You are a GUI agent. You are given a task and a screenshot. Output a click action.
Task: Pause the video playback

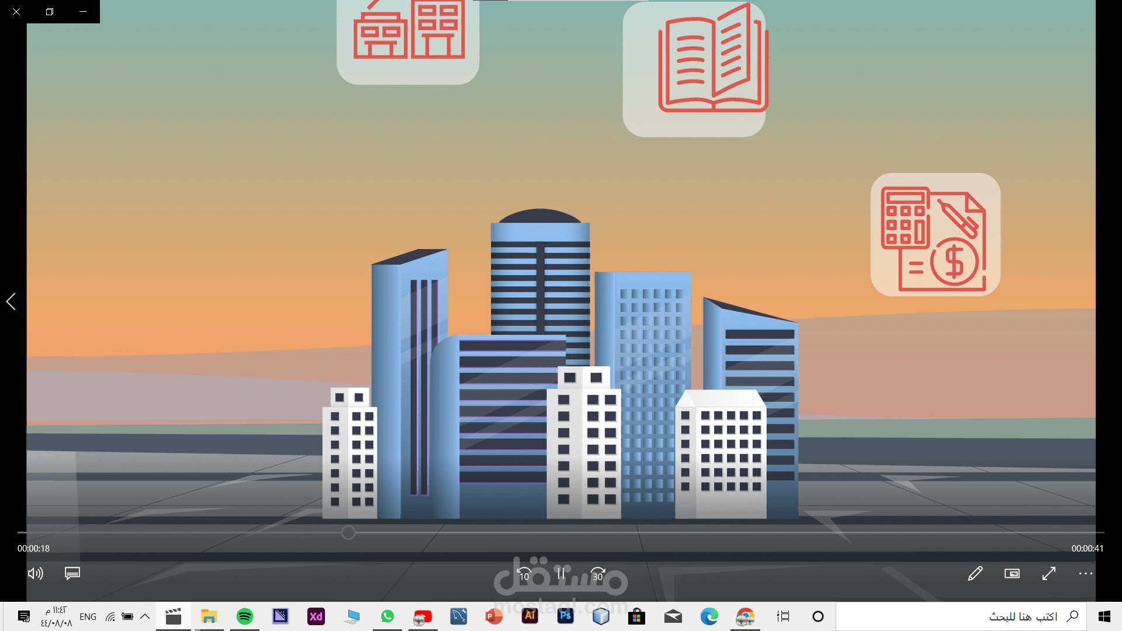point(561,573)
